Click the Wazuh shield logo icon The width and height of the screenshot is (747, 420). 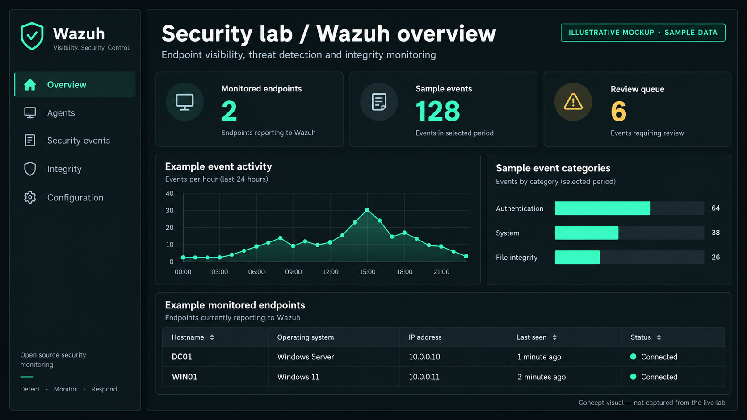tap(32, 36)
